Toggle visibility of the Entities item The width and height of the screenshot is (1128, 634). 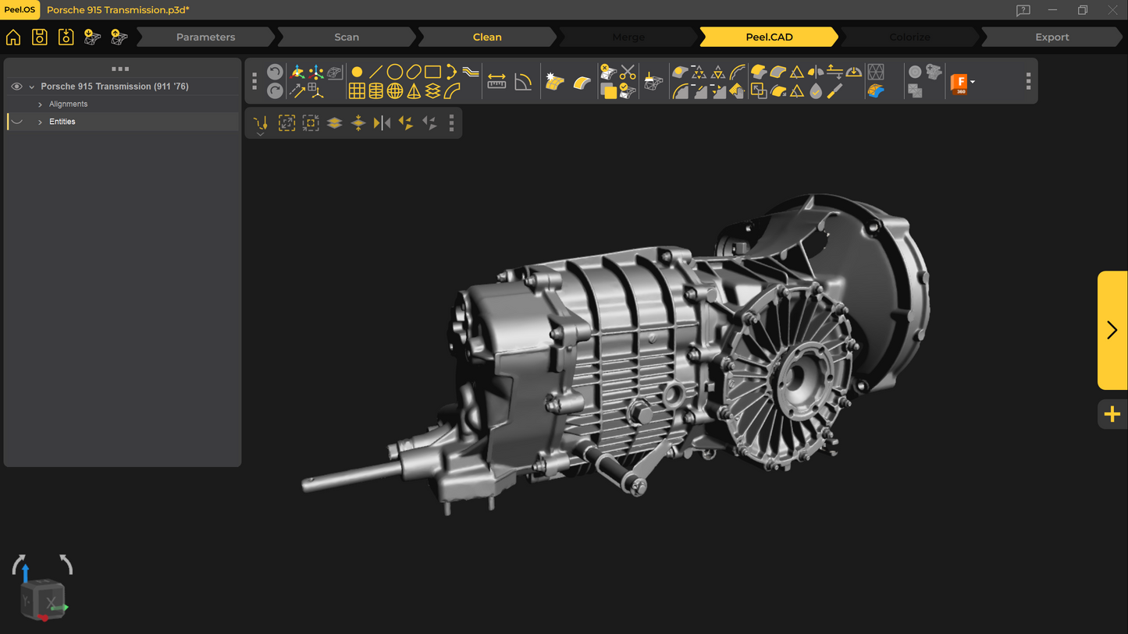[16, 122]
